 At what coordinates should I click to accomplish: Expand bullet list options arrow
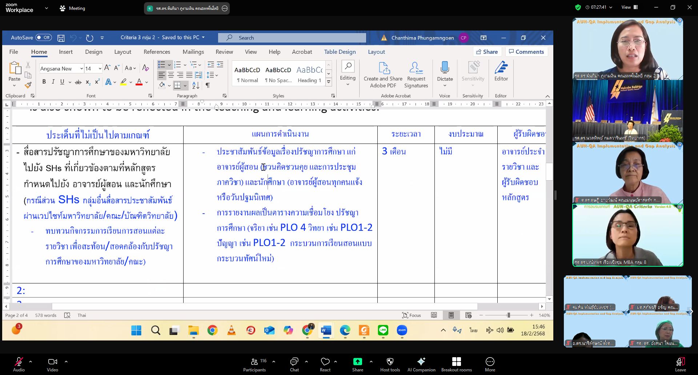tap(169, 65)
